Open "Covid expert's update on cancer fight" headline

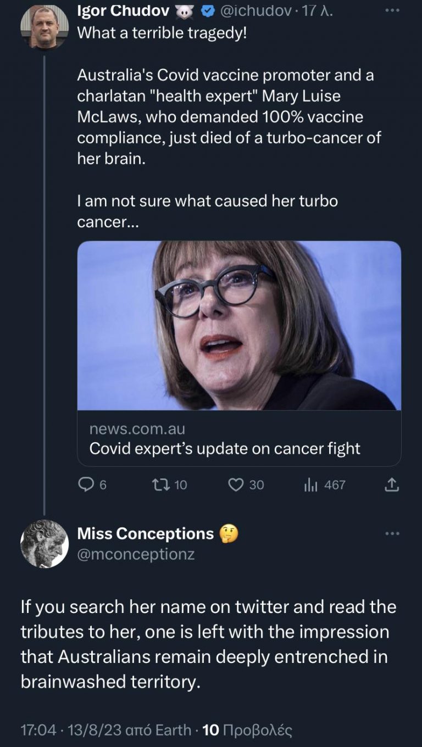click(225, 448)
